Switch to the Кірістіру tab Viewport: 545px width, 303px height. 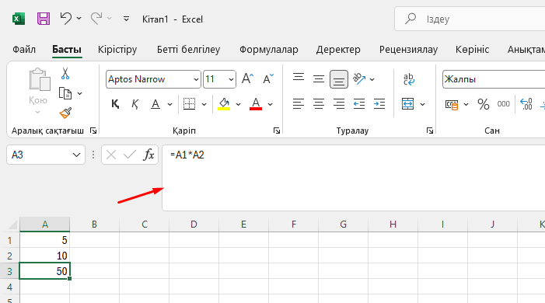(117, 50)
